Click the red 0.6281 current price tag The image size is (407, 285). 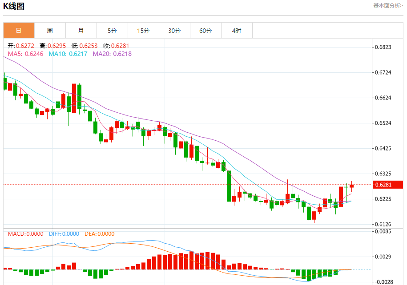point(388,185)
